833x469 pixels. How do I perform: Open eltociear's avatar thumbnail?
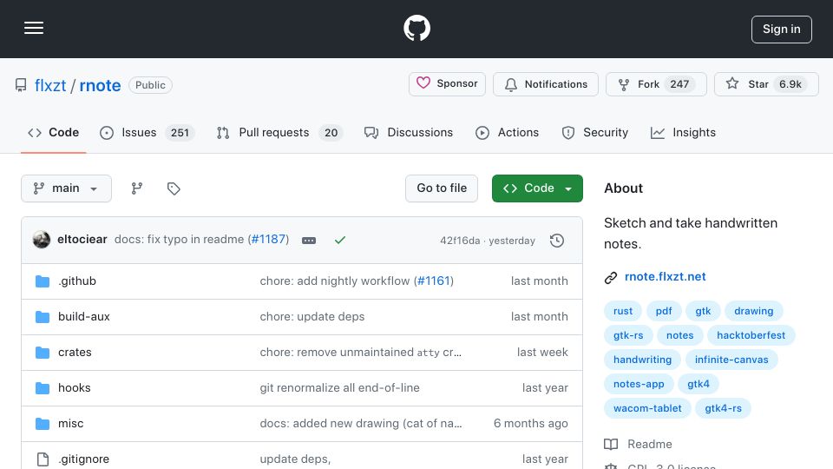(x=42, y=240)
